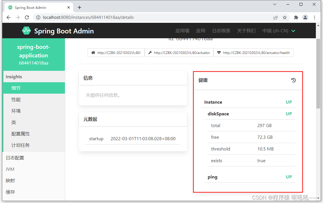Screen dimensions: 323x203
Task: Open 日志报表 in the top navigation
Action: coord(221,31)
